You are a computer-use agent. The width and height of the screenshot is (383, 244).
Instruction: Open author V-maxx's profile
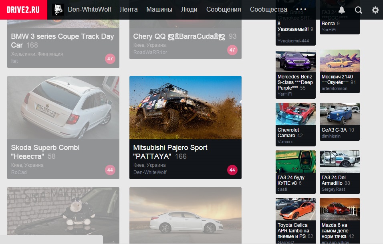[285, 142]
